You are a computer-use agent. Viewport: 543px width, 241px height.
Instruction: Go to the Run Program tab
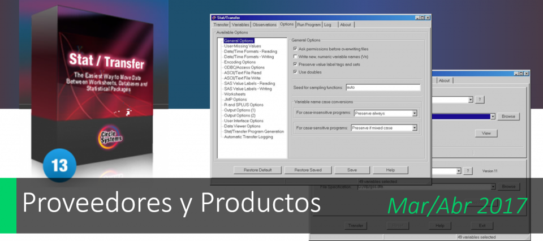309,24
